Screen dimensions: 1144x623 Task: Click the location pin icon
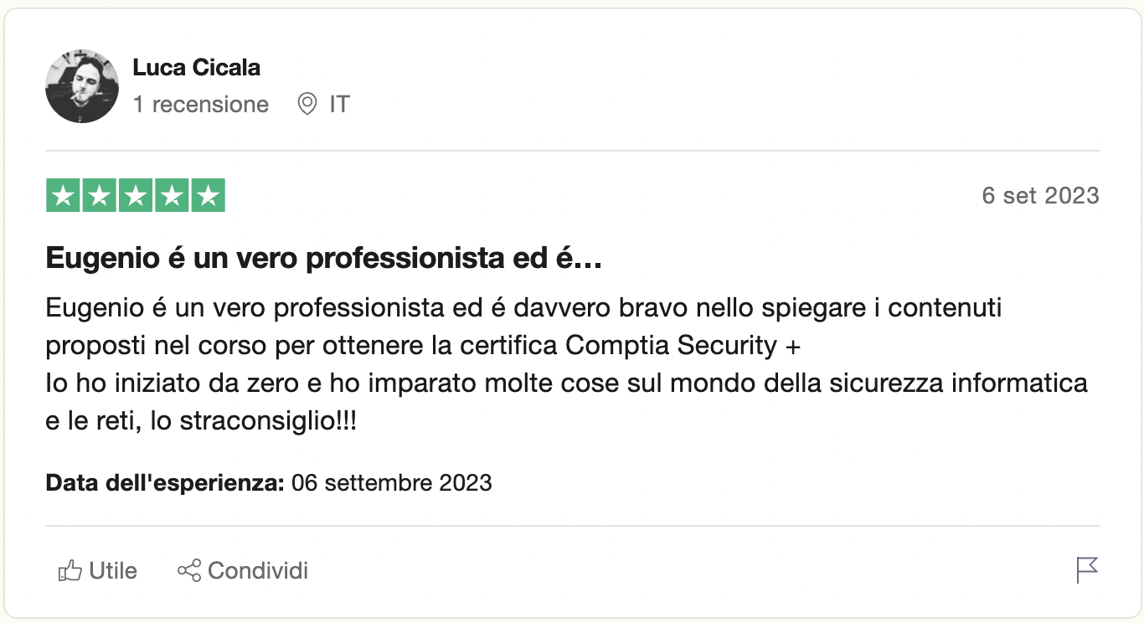click(x=307, y=105)
